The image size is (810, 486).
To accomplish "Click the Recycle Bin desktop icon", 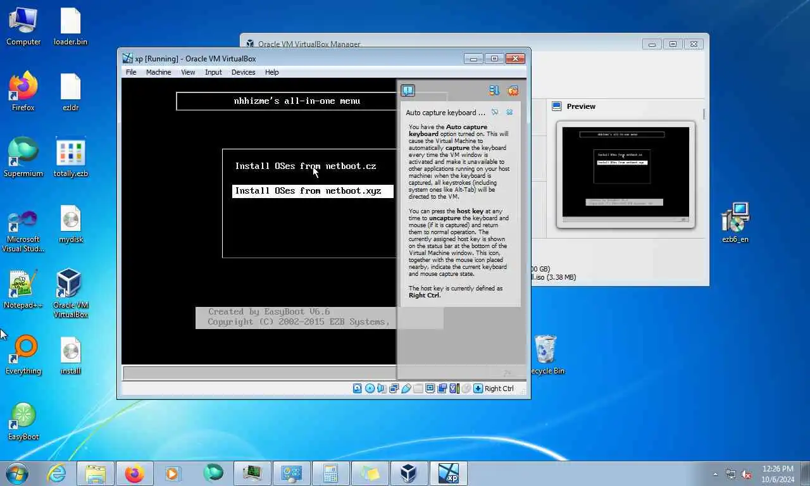I will pyautogui.click(x=545, y=356).
